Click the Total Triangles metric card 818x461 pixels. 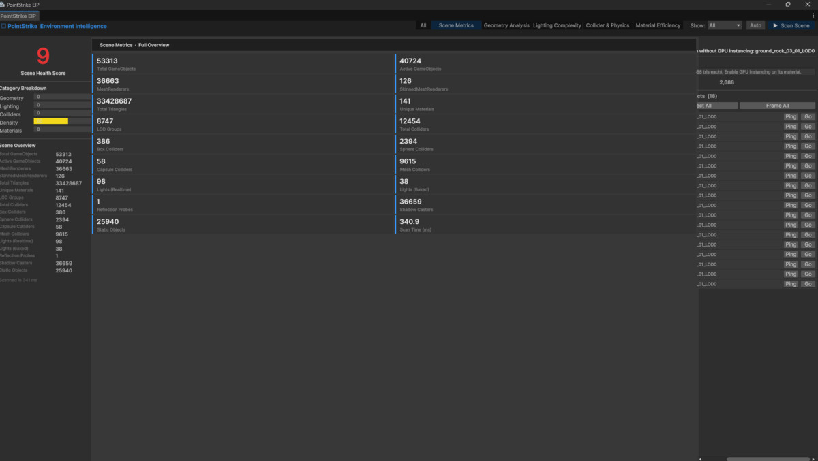pyautogui.click(x=243, y=104)
